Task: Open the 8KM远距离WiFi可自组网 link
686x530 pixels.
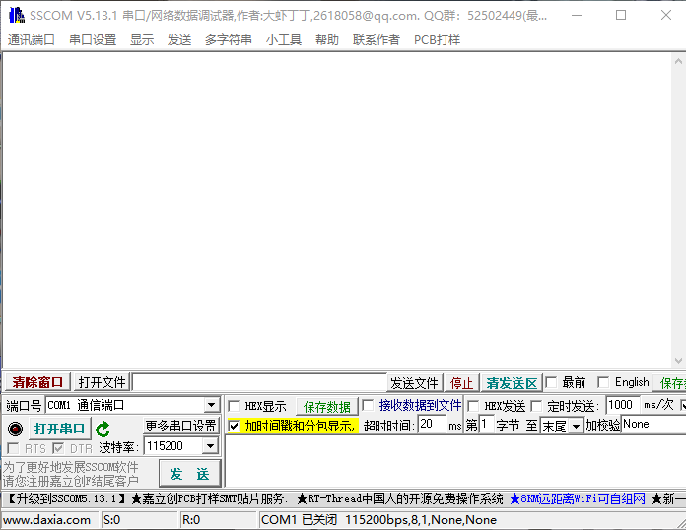Action: (578, 498)
